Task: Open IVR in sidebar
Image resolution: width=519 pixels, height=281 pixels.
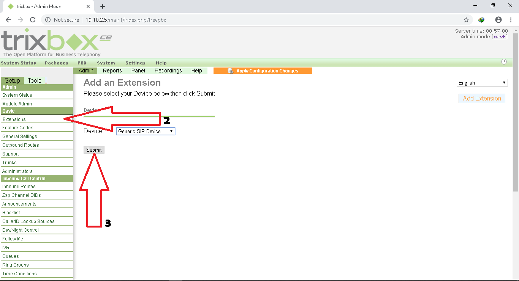Action: 36,248
